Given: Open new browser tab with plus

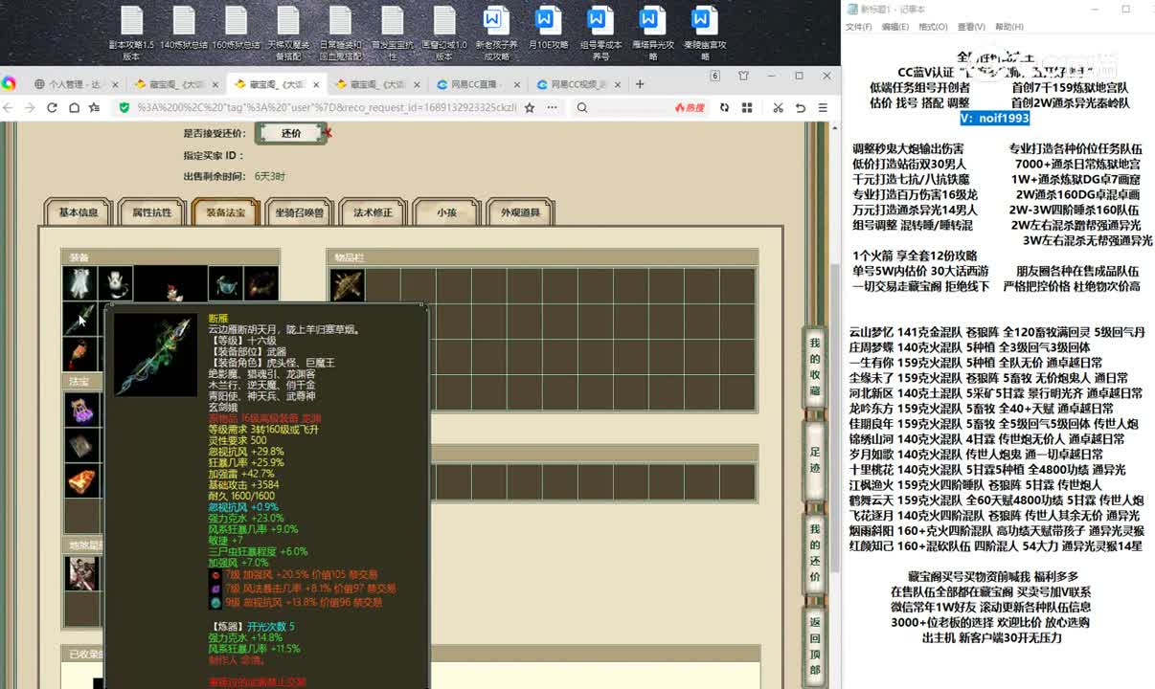Looking at the screenshot, I should (640, 84).
